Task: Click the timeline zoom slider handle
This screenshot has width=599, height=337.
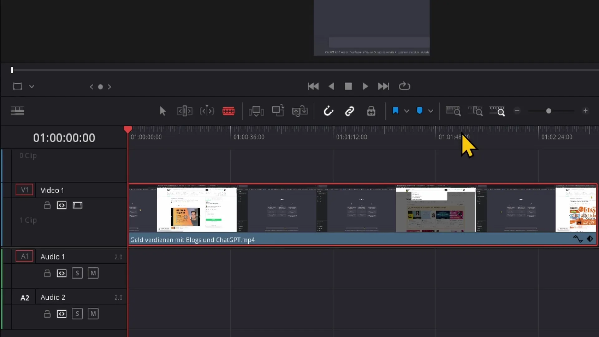Action: coord(549,111)
